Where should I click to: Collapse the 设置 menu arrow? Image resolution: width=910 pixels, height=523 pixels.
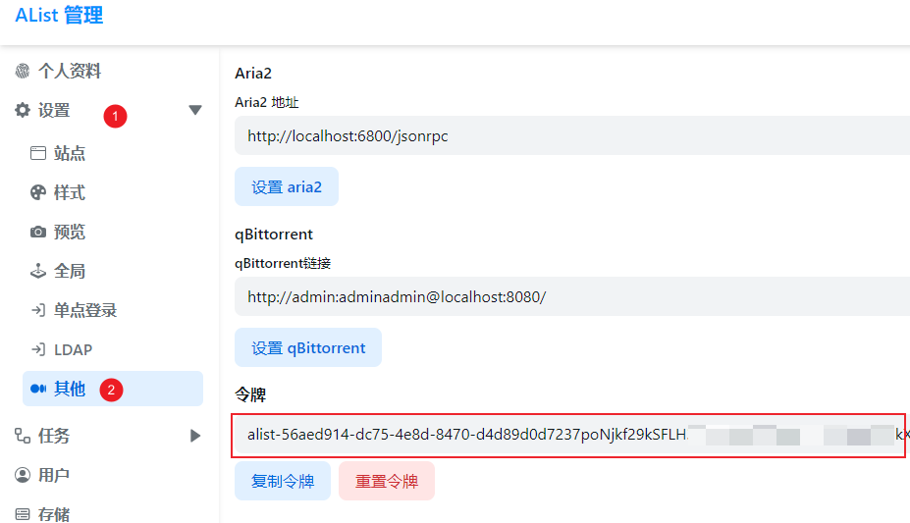coord(194,111)
